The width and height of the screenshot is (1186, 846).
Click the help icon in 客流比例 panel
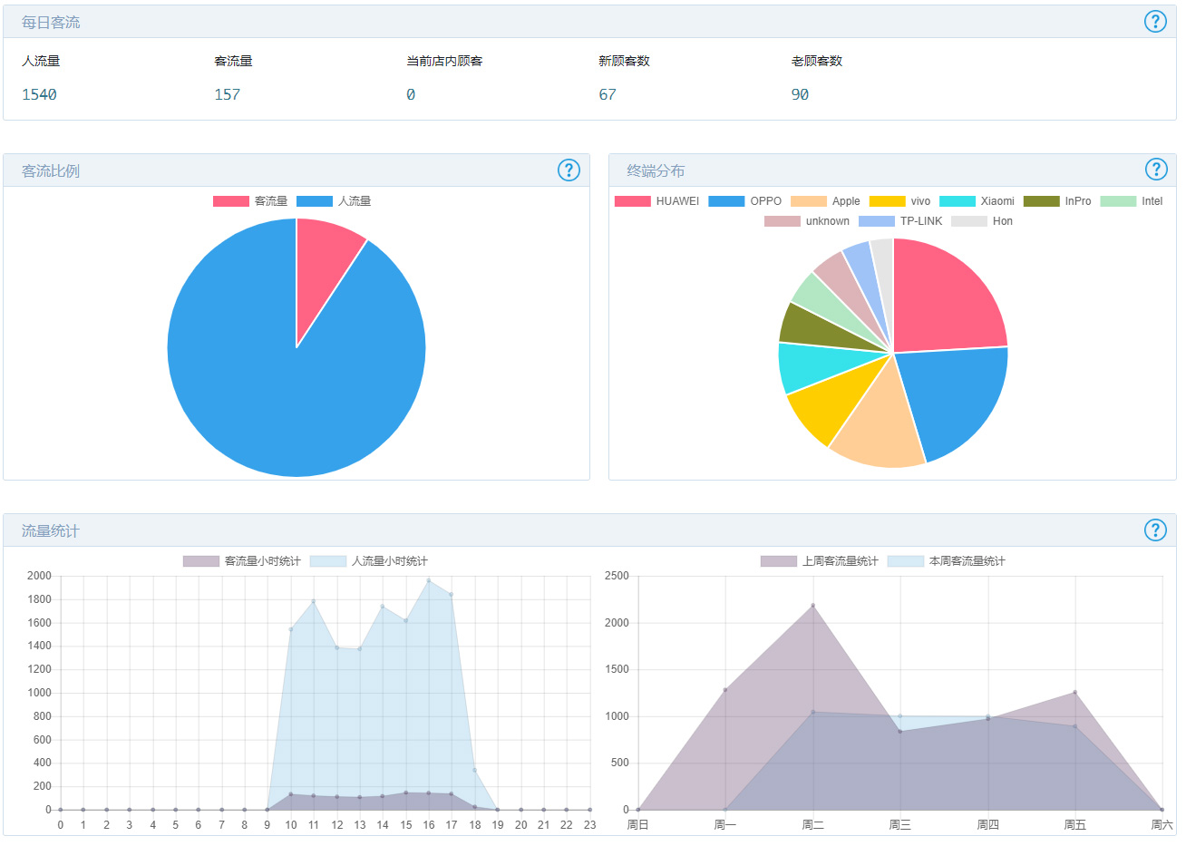[569, 170]
